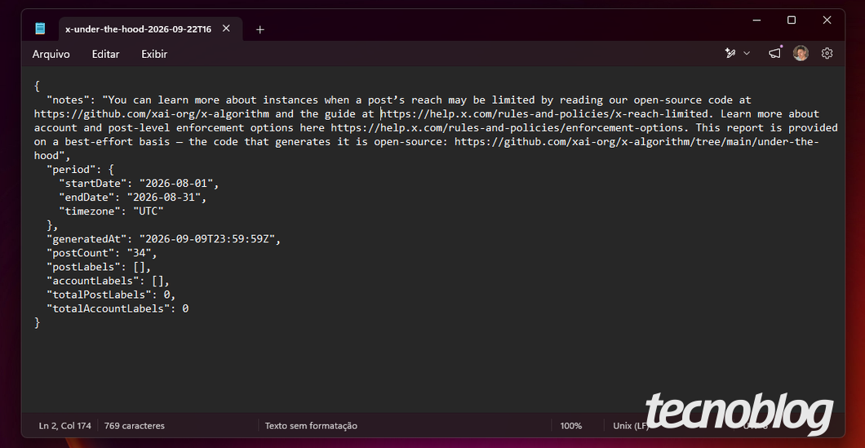865x448 pixels.
Task: Click the "postLabels": [] line
Action: click(x=99, y=267)
